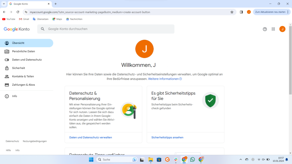Open Chrome side panel icon

(241, 12)
